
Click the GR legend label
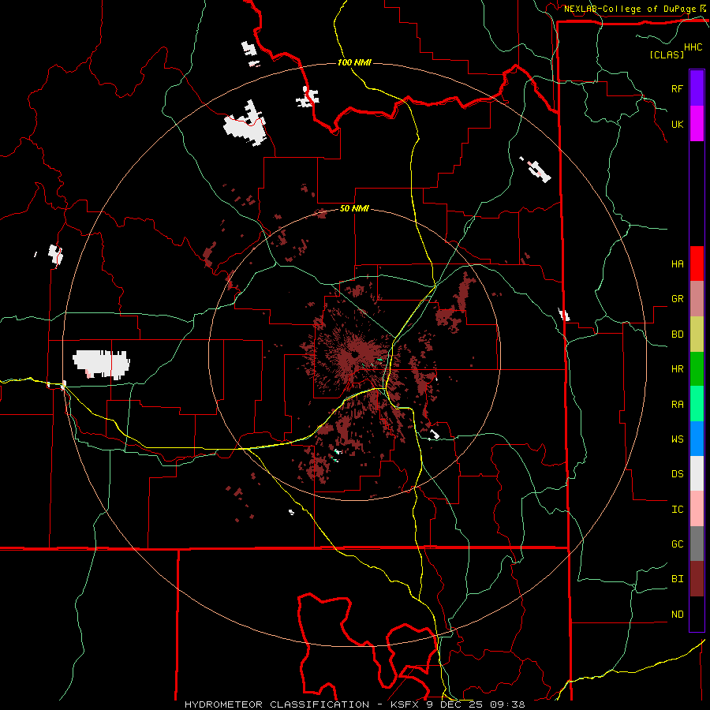click(677, 299)
